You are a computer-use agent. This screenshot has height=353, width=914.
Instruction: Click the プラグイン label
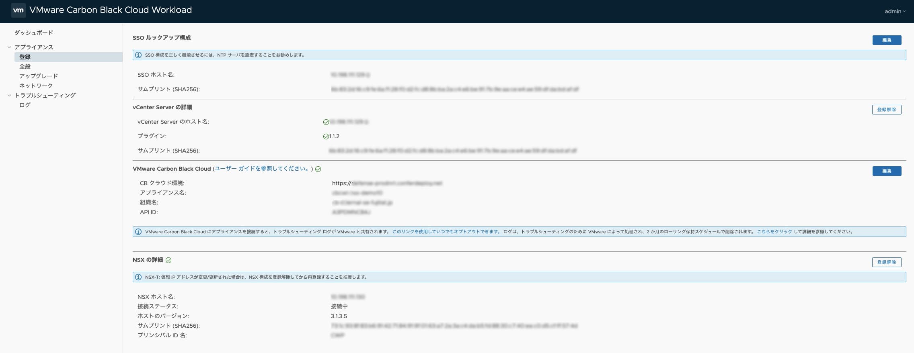click(x=152, y=136)
